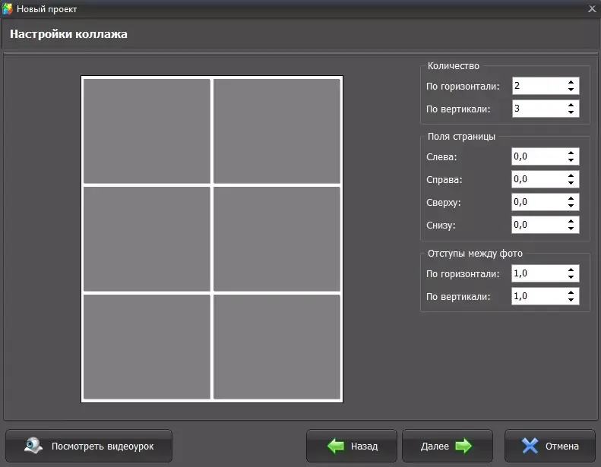The width and height of the screenshot is (601, 467).
Task: Click the Сверху: label
Action: 444,203
